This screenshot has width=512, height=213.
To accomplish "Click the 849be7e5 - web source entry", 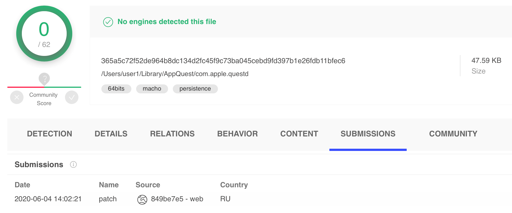I will 177,199.
